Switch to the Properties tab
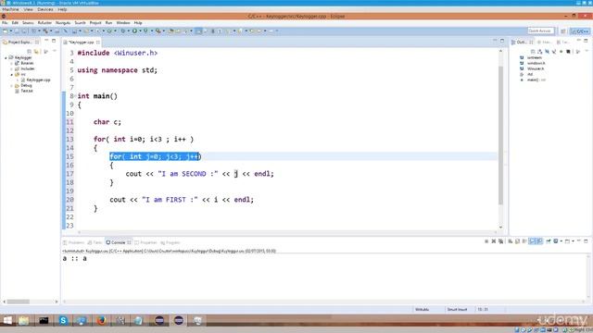This screenshot has width=593, height=333. click(145, 242)
